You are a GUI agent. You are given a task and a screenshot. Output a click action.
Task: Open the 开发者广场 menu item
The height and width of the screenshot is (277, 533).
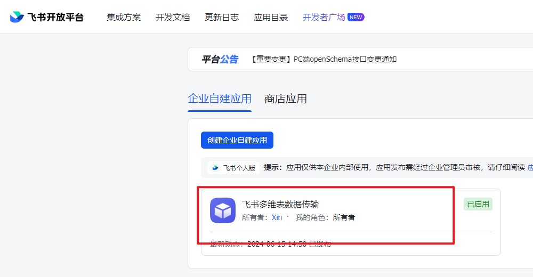[324, 18]
